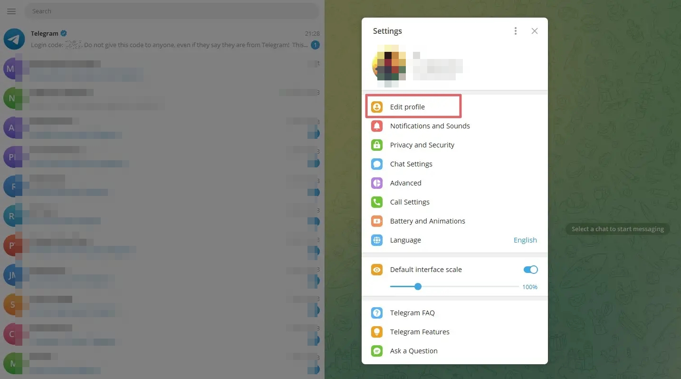The image size is (681, 379).
Task: Click the Telegram FAQ question icon
Action: 377,313
